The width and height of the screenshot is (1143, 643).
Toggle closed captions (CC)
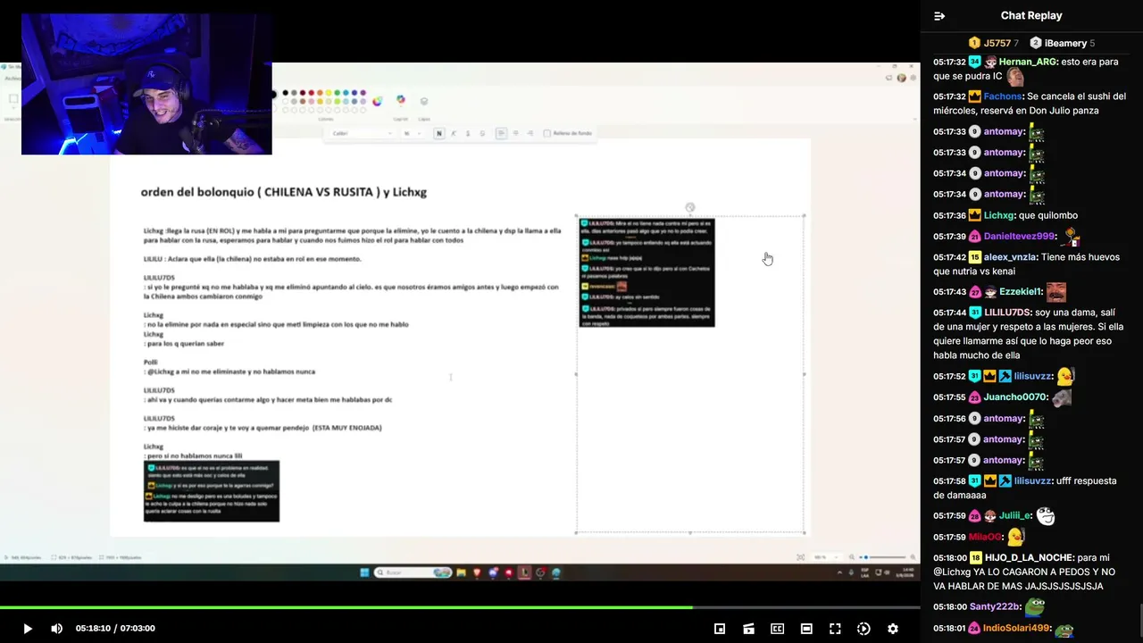coord(777,629)
